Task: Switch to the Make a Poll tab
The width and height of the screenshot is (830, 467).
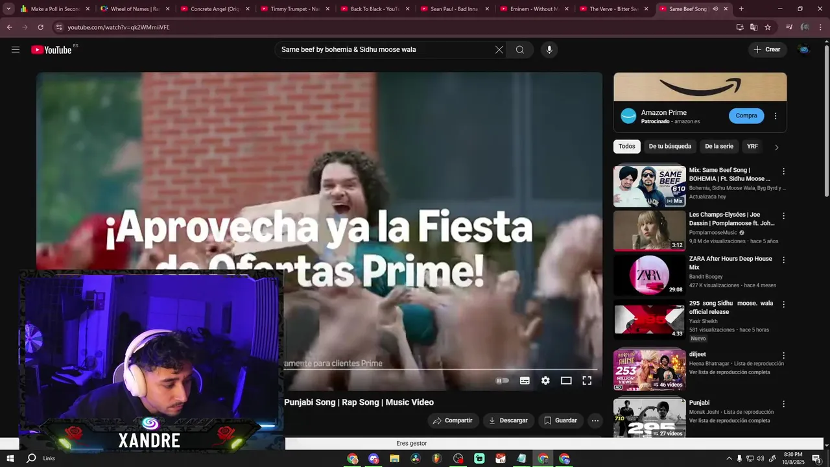Action: [x=54, y=9]
